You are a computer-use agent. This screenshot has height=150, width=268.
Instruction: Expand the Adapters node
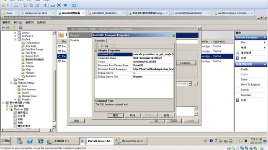tap(15, 100)
